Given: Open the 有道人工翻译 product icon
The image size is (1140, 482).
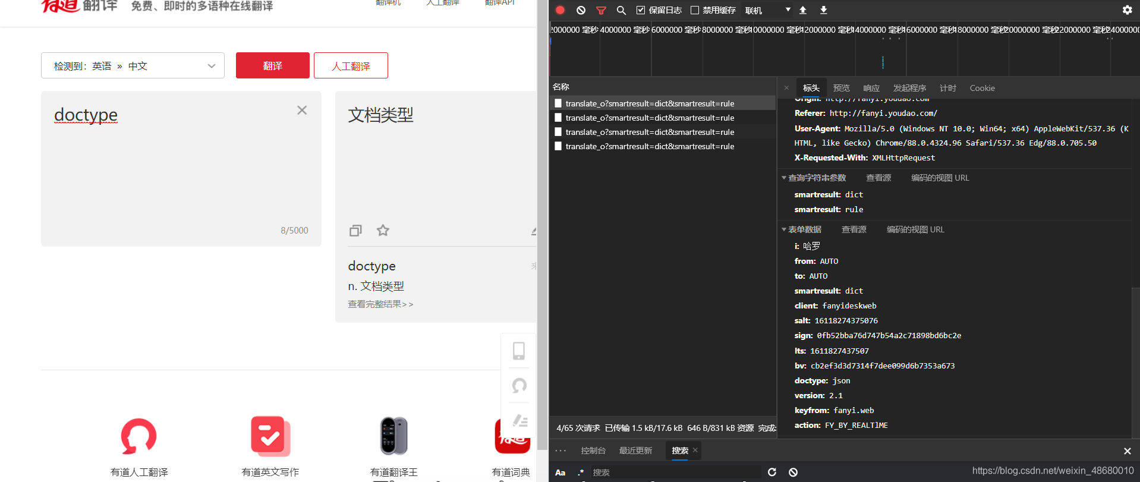Looking at the screenshot, I should click(x=139, y=436).
